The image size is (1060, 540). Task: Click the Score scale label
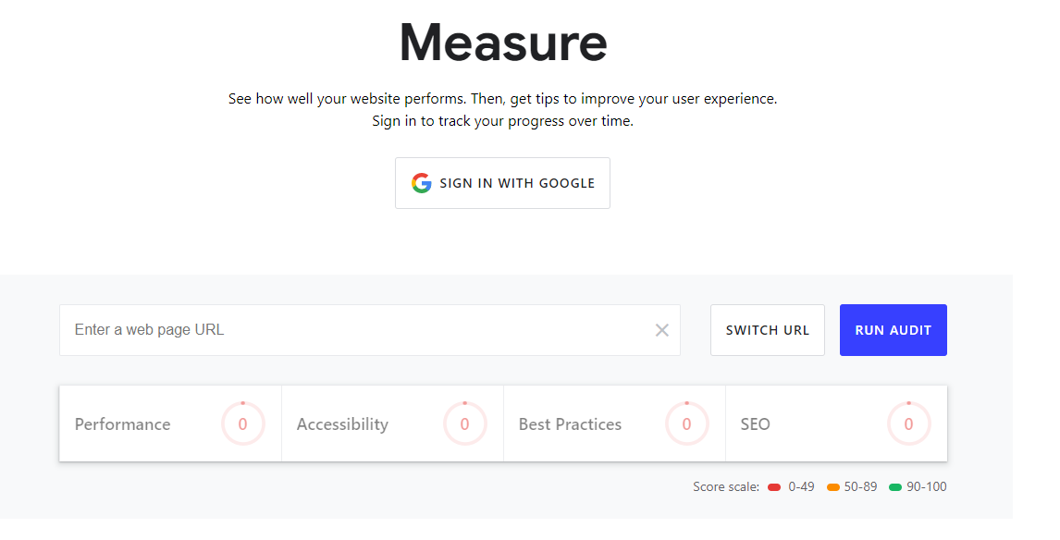click(x=726, y=486)
